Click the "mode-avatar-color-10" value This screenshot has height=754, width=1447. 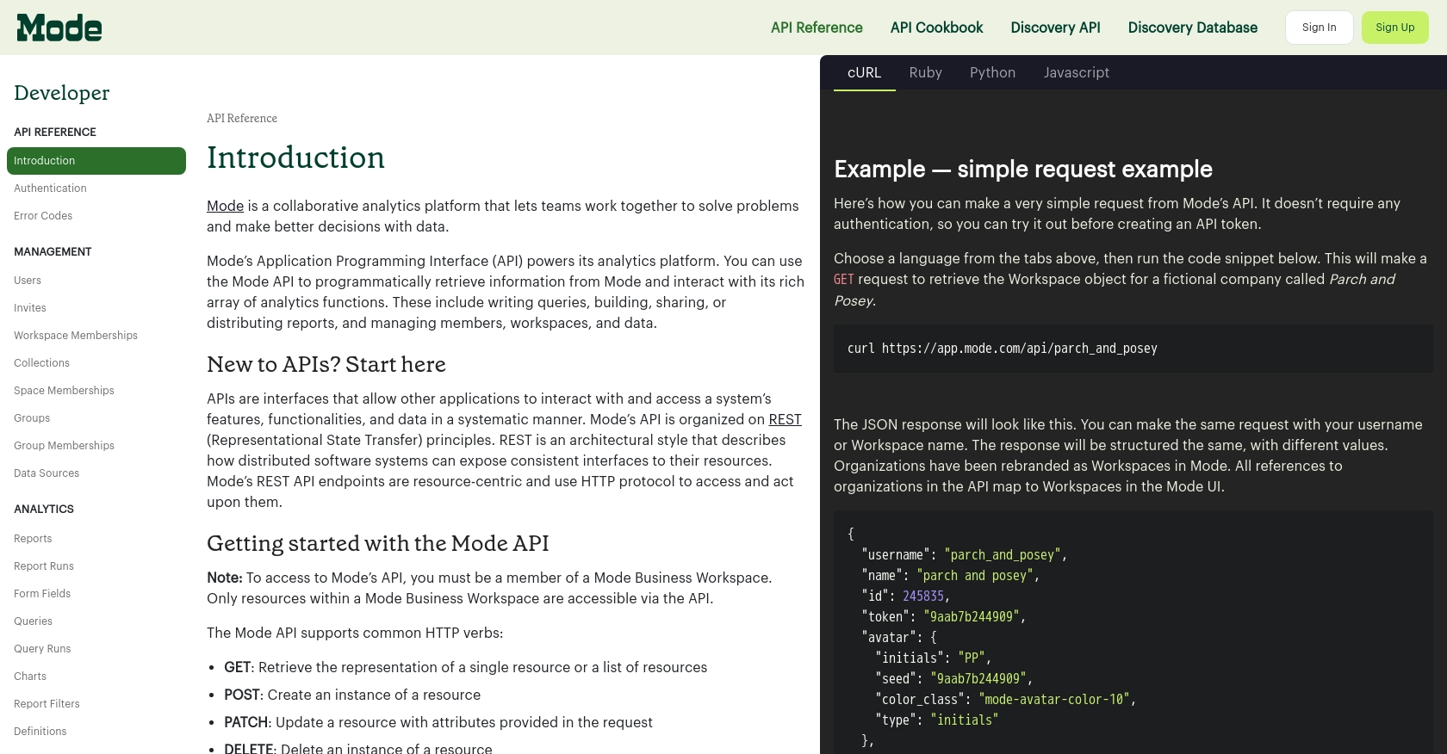pos(1054,699)
